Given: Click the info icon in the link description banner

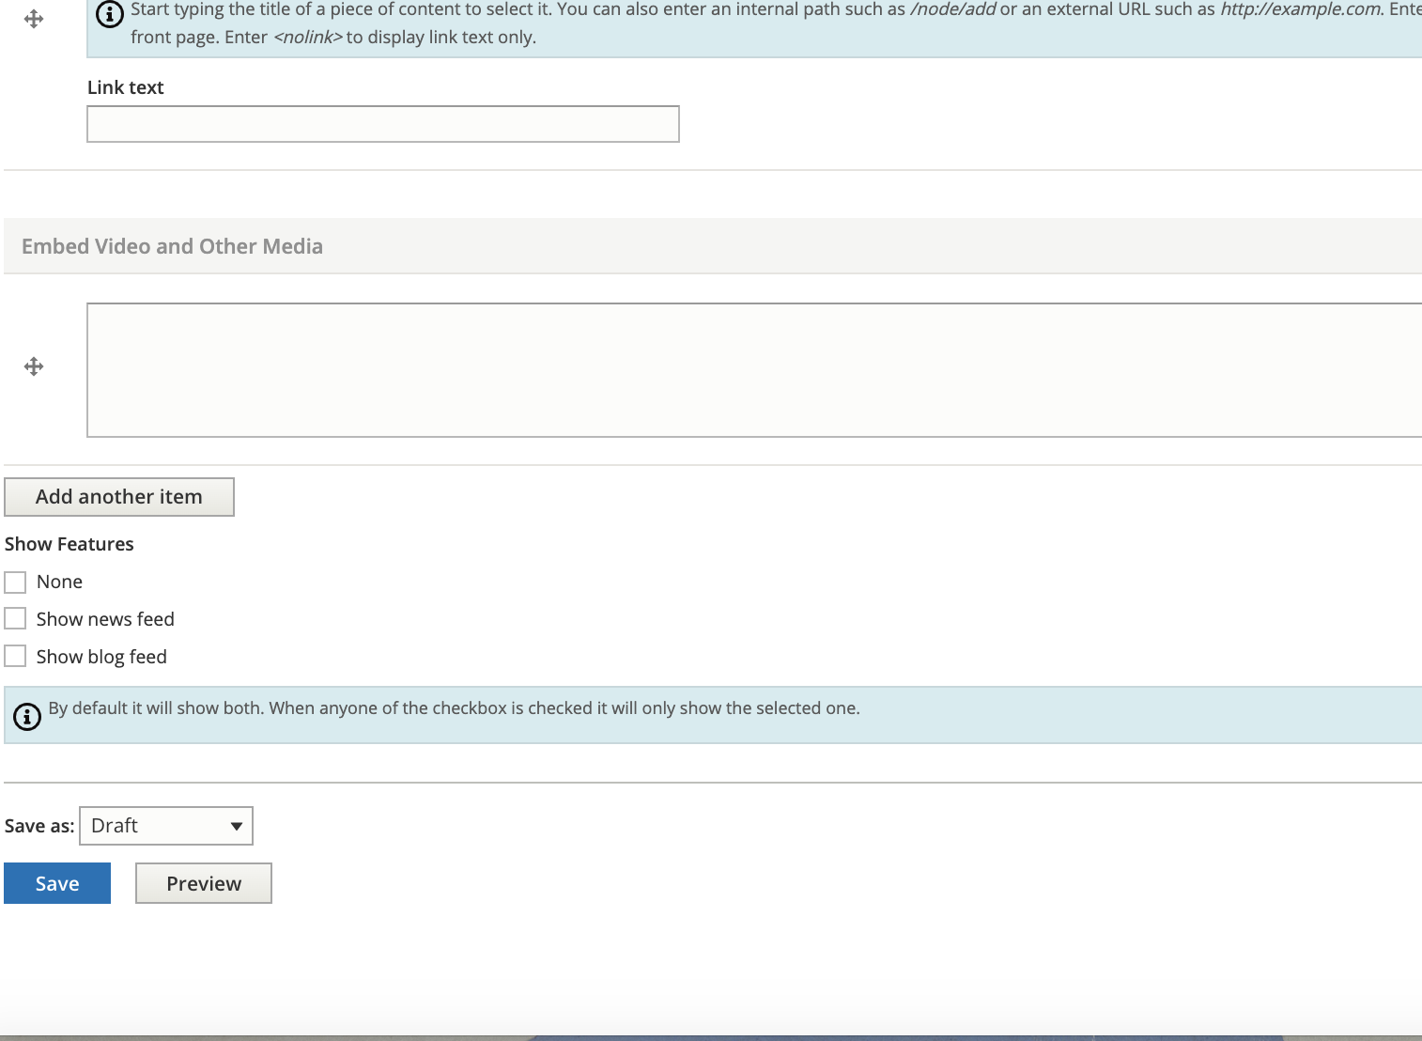Looking at the screenshot, I should [x=110, y=14].
